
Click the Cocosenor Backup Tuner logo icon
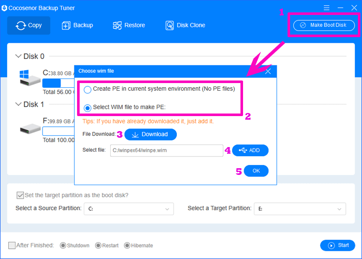click(4, 8)
